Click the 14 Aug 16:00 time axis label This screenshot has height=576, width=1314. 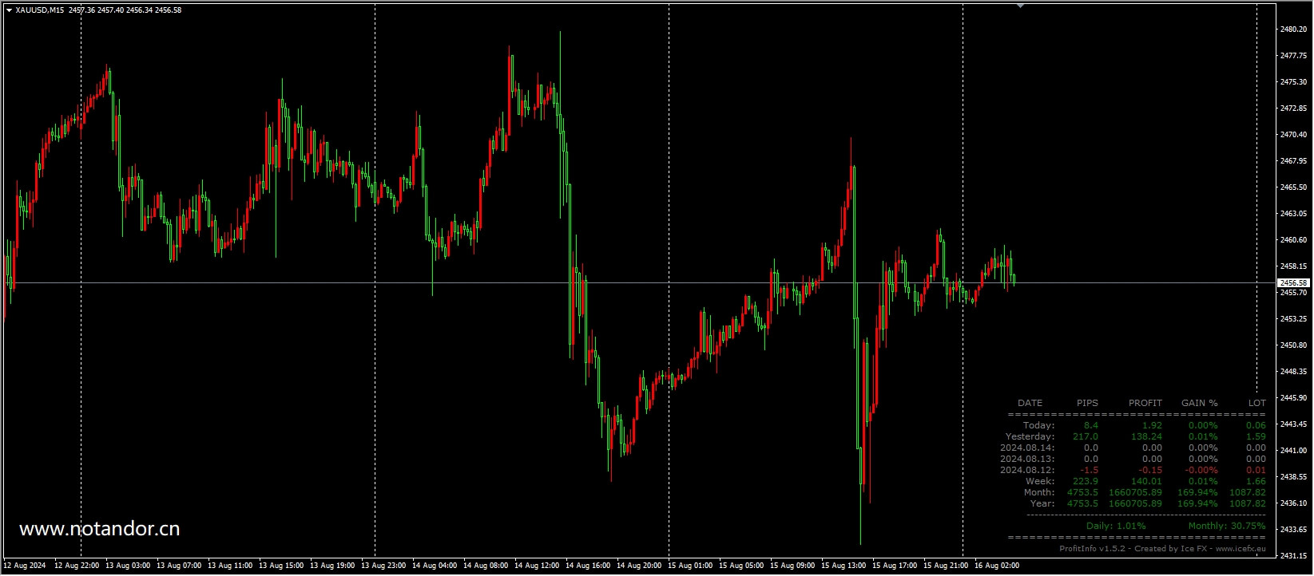(588, 566)
